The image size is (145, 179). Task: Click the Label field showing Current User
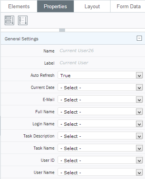(x=74, y=63)
